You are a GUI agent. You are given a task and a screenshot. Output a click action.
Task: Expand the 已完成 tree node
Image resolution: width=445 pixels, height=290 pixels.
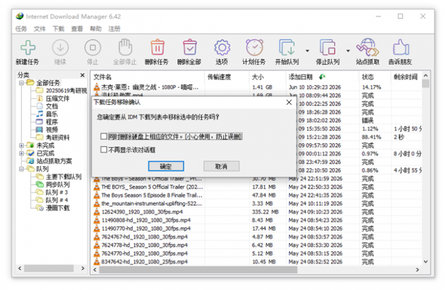(22, 153)
